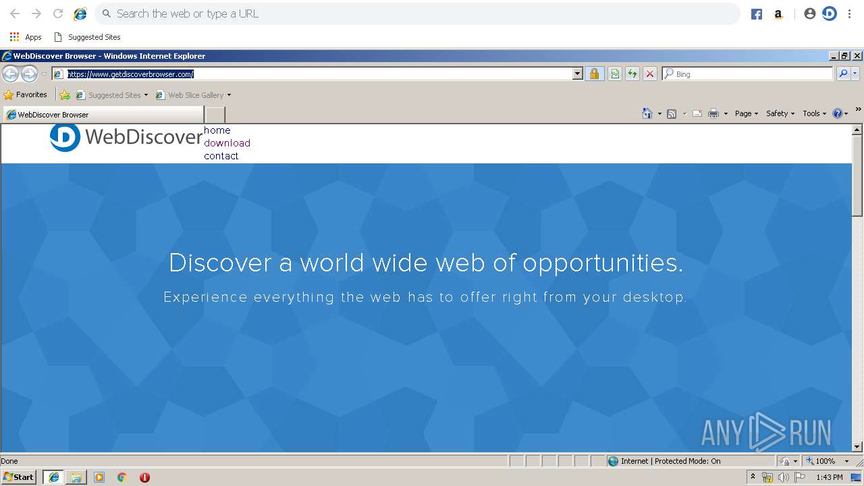
Task: Open the Page menu
Action: (747, 113)
